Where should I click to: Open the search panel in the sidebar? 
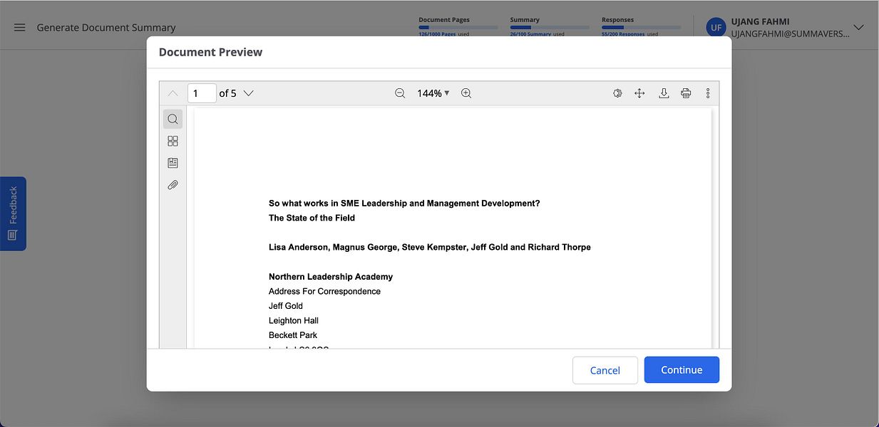(173, 119)
